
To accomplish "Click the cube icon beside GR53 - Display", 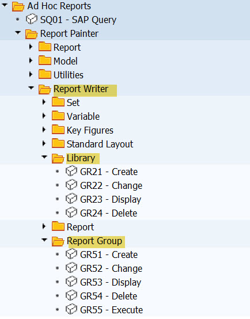I will pyautogui.click(x=71, y=282).
